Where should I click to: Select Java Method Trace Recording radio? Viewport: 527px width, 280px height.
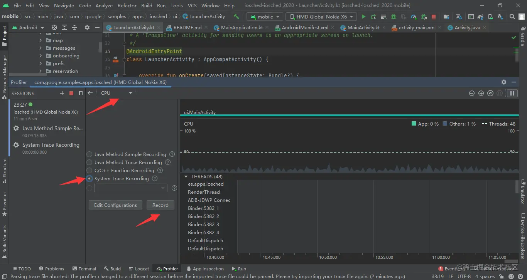[x=90, y=162]
